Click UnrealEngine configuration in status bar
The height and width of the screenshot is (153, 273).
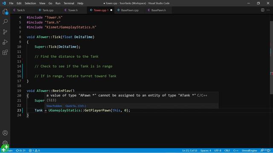point(249,150)
